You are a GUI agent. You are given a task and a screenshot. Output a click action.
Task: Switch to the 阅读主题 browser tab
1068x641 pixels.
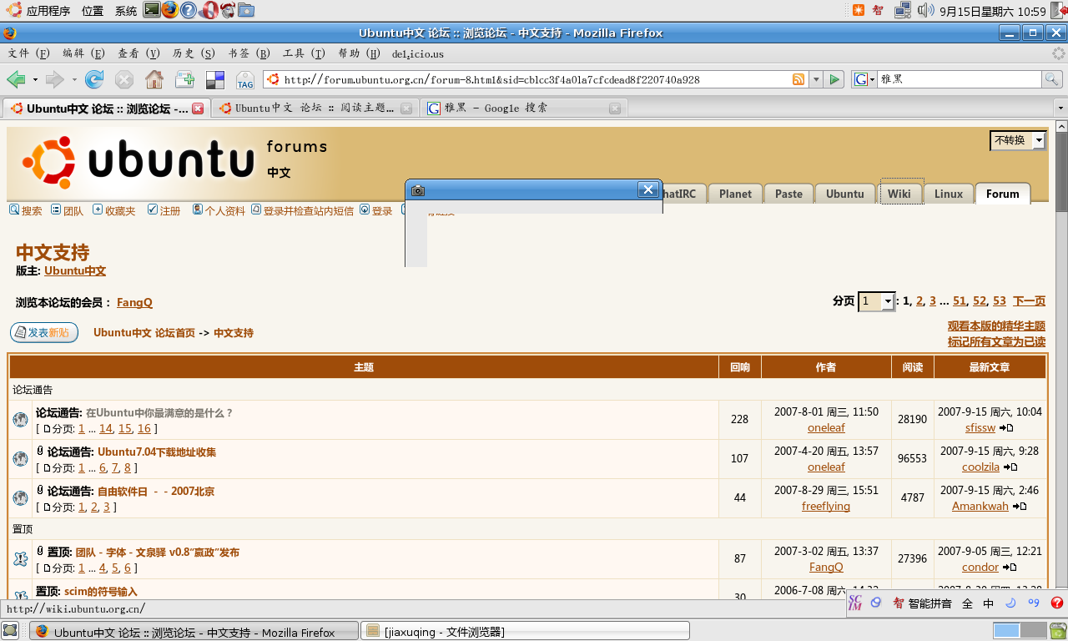(315, 109)
